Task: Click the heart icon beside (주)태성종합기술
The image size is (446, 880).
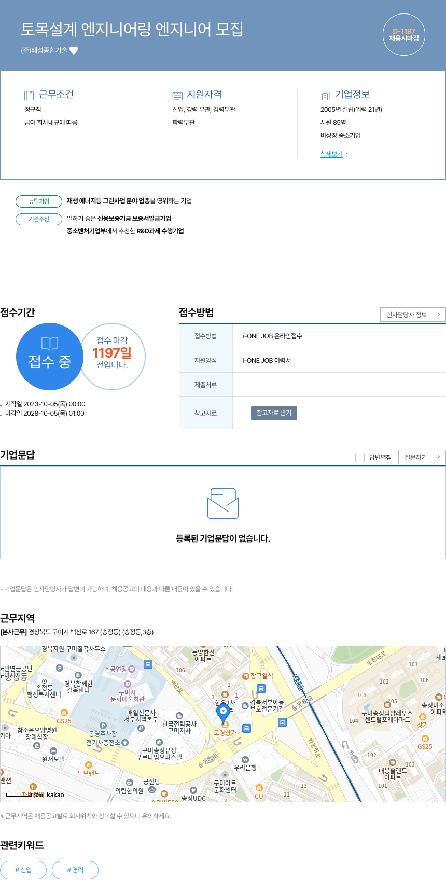Action: 74,50
